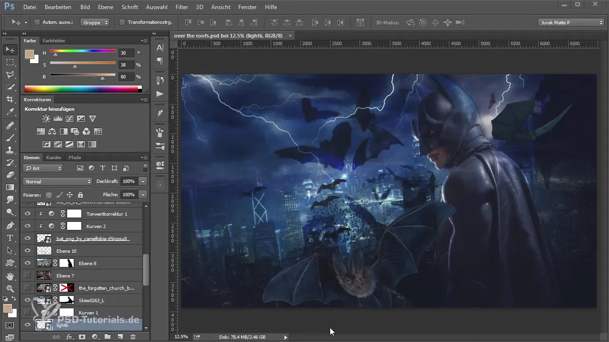
Task: Select the Horizontal Type tool
Action: (10, 238)
